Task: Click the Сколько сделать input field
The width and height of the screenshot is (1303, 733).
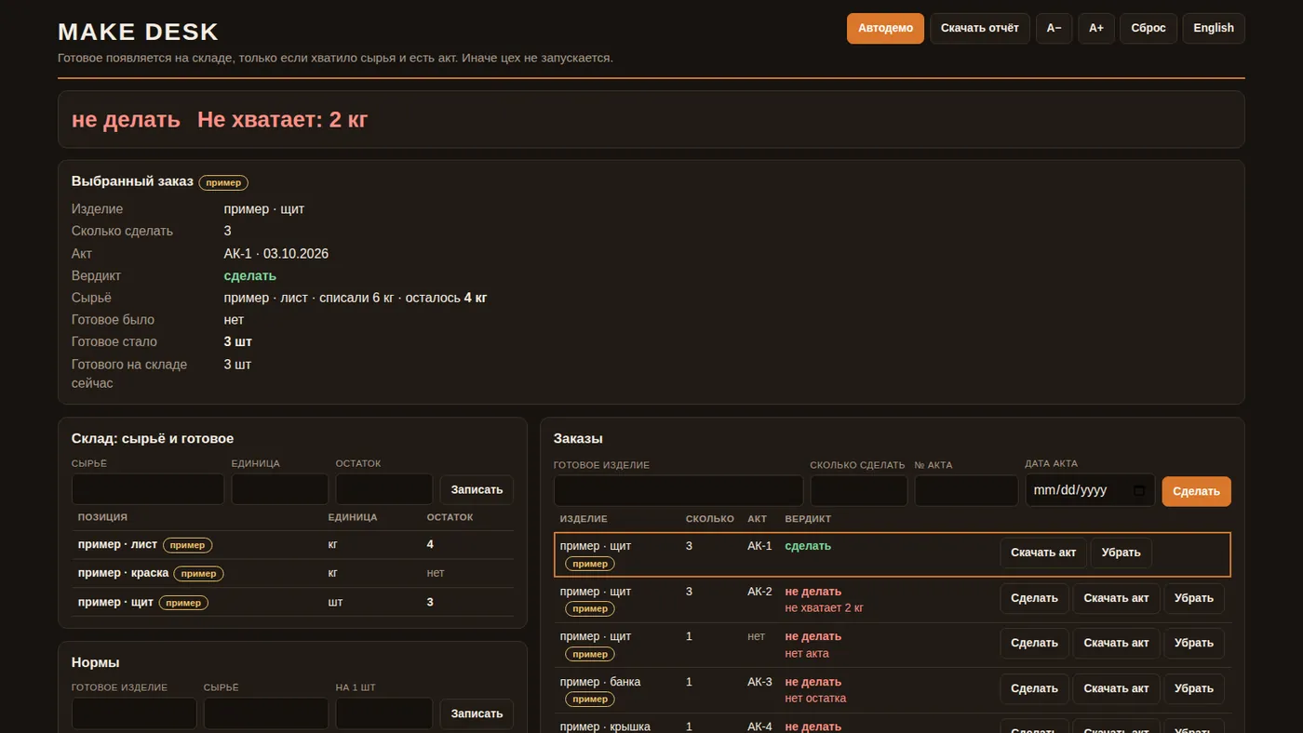Action: tap(859, 490)
